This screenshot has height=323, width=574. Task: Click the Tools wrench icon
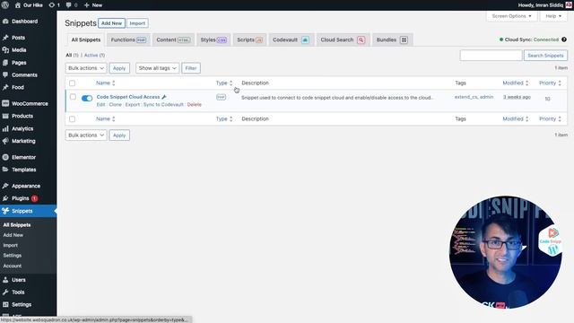(x=5, y=292)
